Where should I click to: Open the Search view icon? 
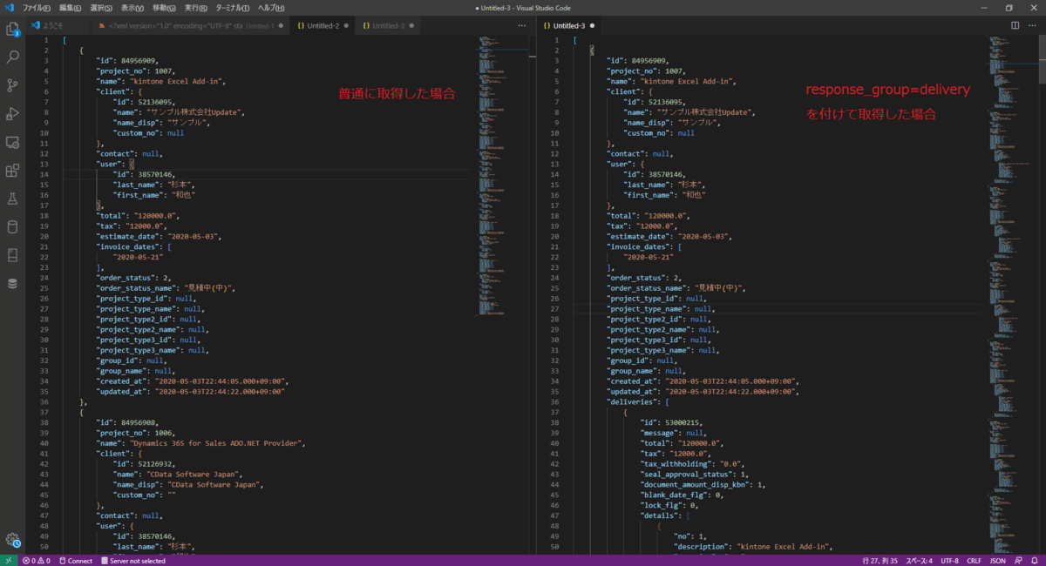[x=12, y=57]
